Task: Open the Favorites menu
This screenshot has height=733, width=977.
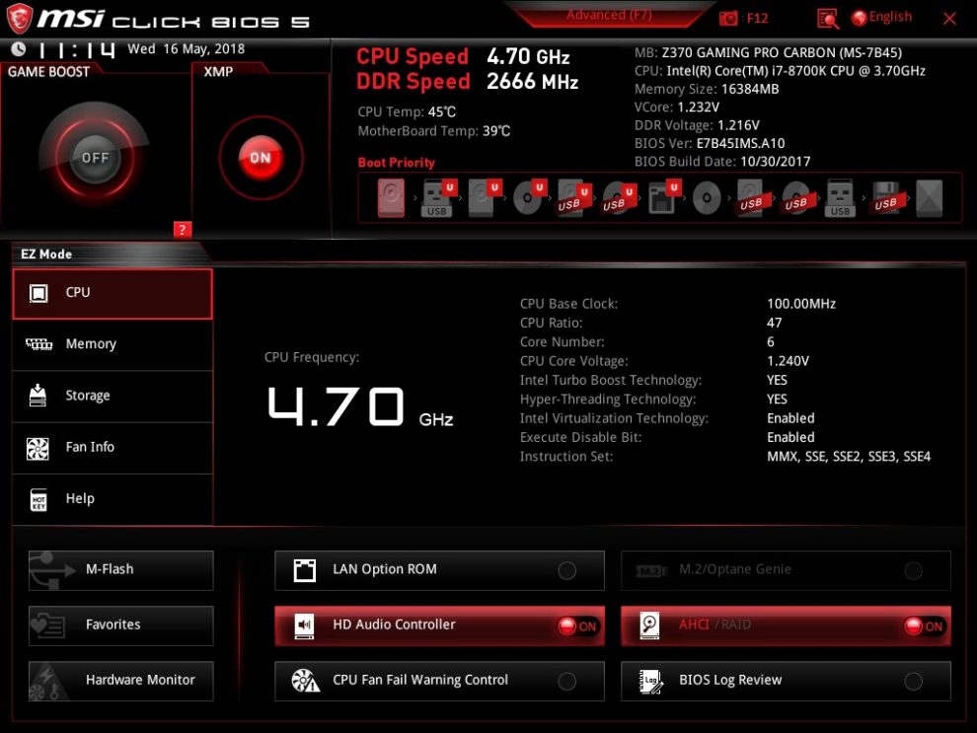Action: (120, 624)
